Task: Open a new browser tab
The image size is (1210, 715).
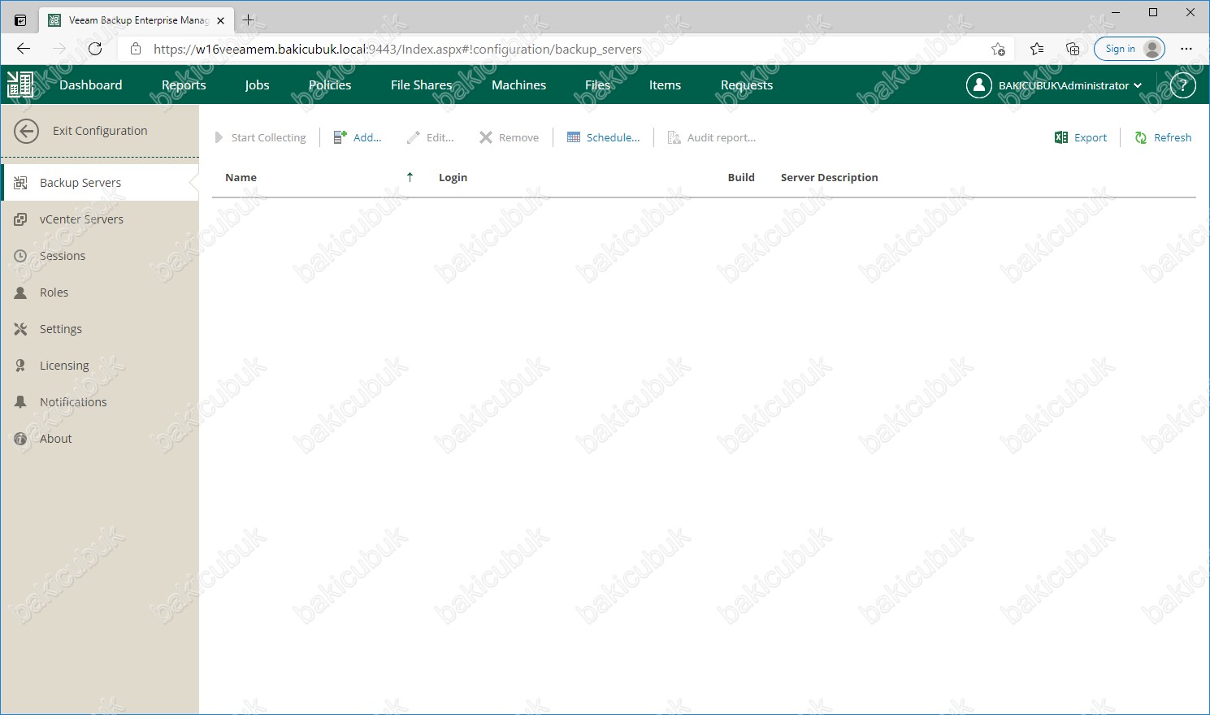Action: coord(249,19)
